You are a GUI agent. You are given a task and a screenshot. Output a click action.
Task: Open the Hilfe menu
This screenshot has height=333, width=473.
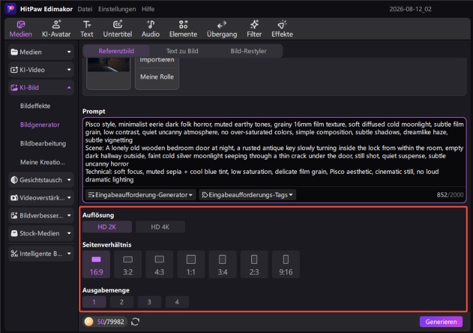coord(148,9)
